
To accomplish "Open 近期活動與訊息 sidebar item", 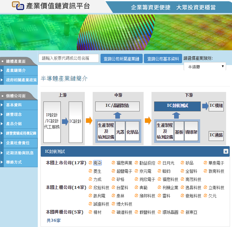I will pyautogui.click(x=19, y=153).
